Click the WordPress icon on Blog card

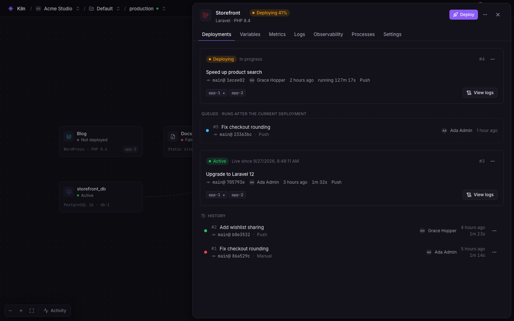69,137
